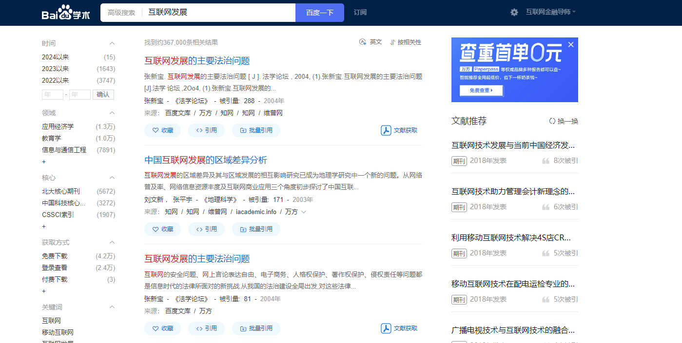Click the Baidu 学术 logo
Screen dimensions: 682x343
(66, 13)
